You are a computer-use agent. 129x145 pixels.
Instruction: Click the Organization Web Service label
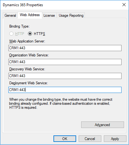pyautogui.click(x=29, y=55)
